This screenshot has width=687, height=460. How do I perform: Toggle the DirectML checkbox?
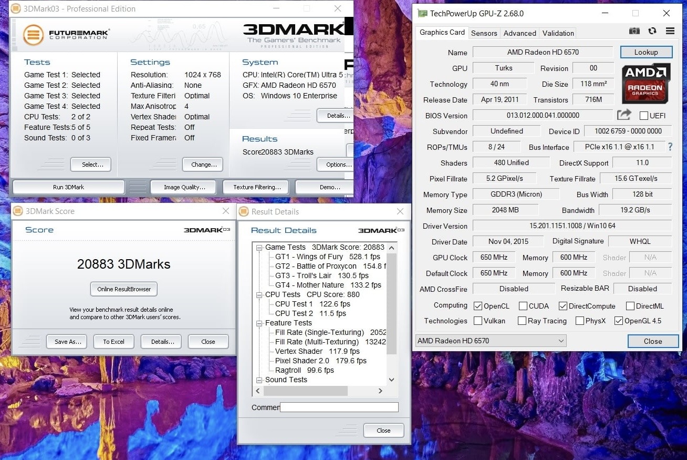(x=630, y=306)
